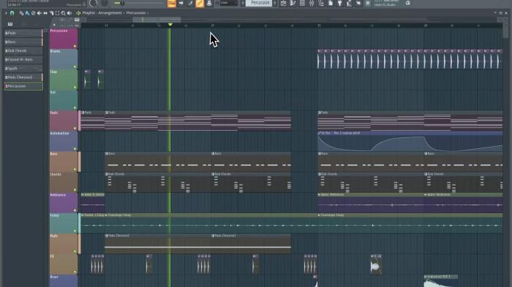Select the Playback speaker tool

pyautogui.click(x=69, y=13)
